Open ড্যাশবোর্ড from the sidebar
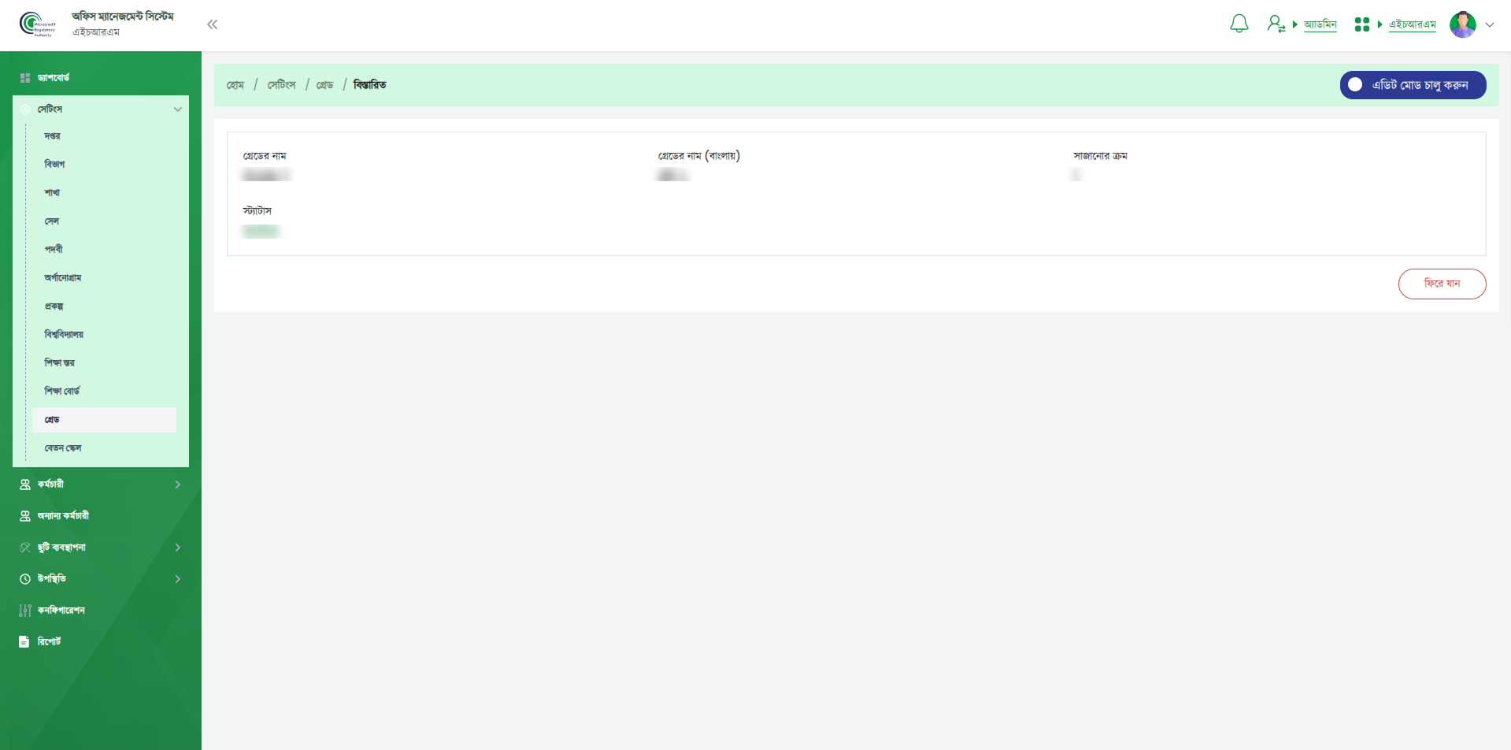The height and width of the screenshot is (750, 1511). (x=53, y=78)
